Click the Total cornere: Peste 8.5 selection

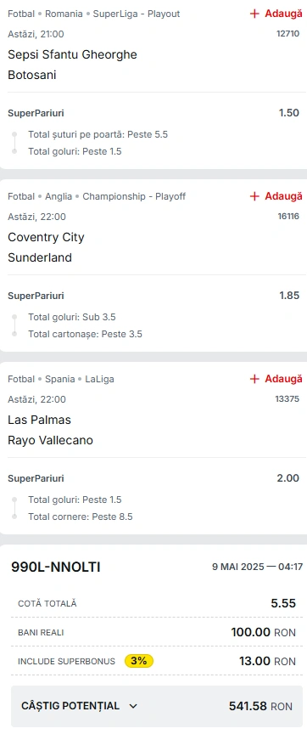click(x=81, y=517)
